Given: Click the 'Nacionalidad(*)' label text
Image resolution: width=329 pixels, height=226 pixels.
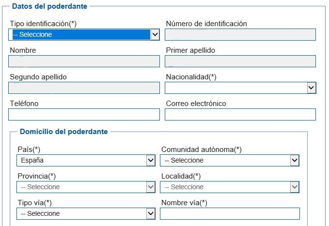Looking at the screenshot, I should [x=191, y=77].
